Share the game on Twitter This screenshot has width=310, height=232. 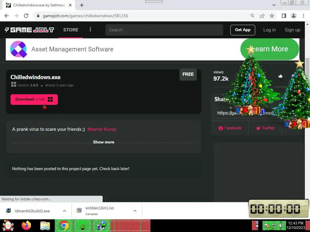pyautogui.click(x=265, y=128)
